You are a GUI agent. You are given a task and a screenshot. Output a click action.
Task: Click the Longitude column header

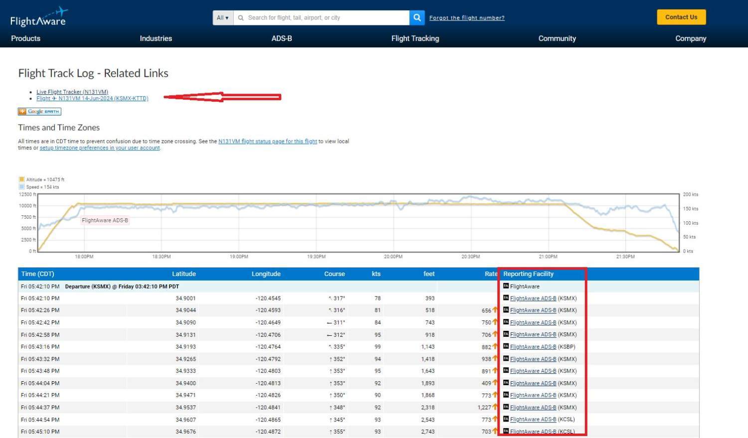click(x=266, y=274)
